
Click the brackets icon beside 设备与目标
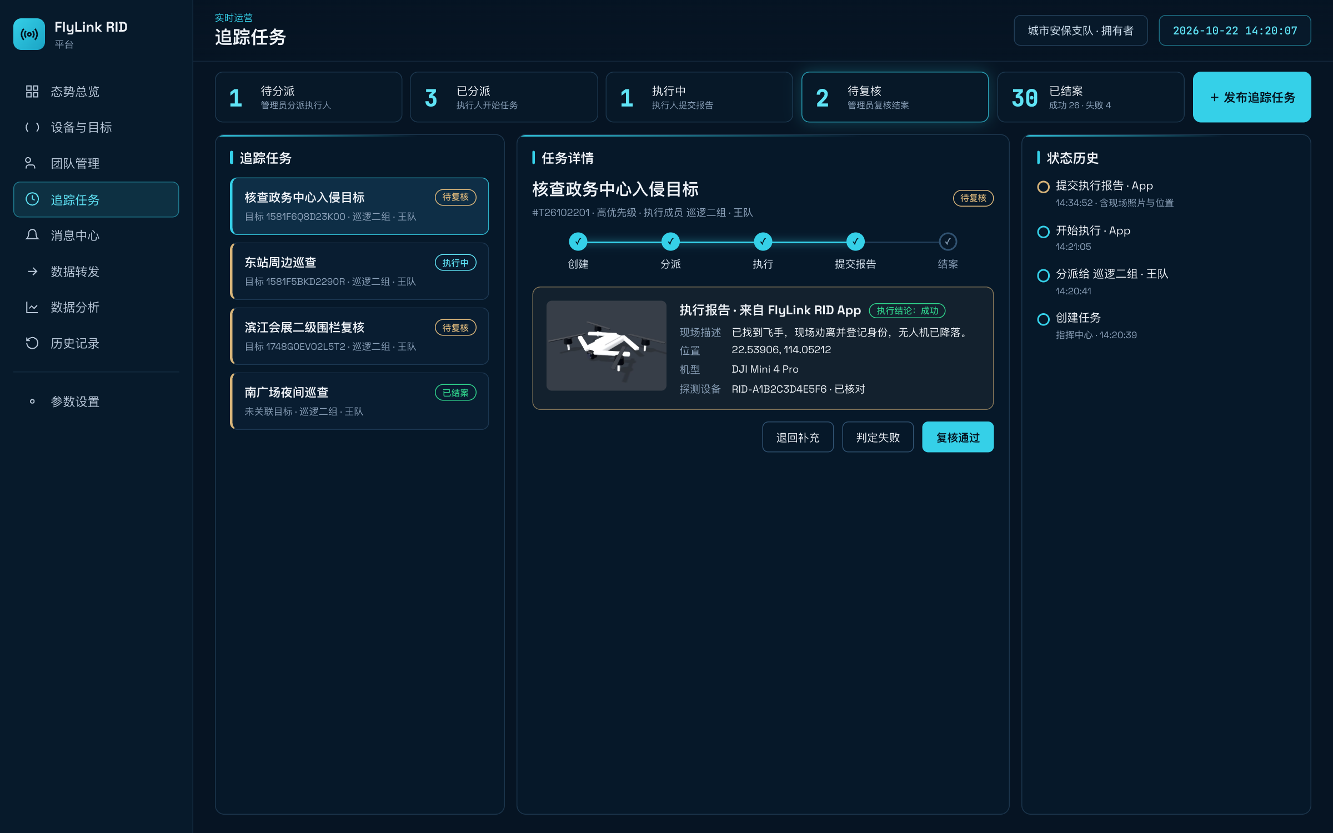click(x=32, y=127)
